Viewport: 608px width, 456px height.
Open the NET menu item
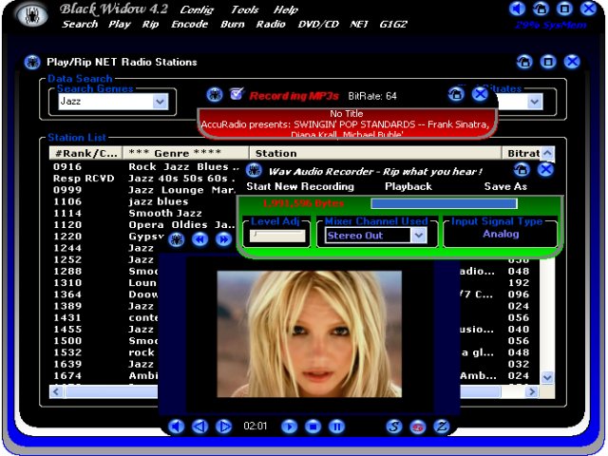pyautogui.click(x=359, y=24)
